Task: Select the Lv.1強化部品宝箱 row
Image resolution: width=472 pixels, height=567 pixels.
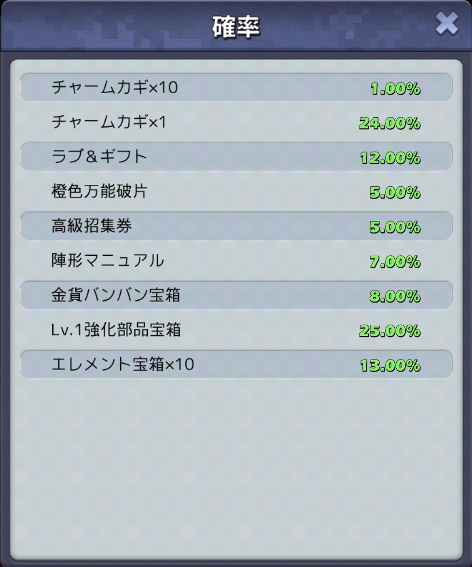Action: pos(236,330)
